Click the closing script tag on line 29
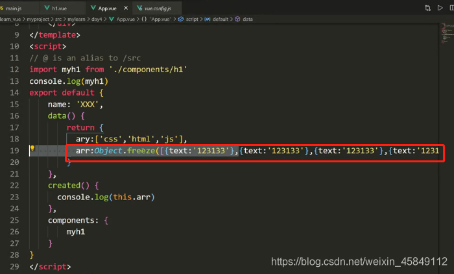 tap(50, 266)
